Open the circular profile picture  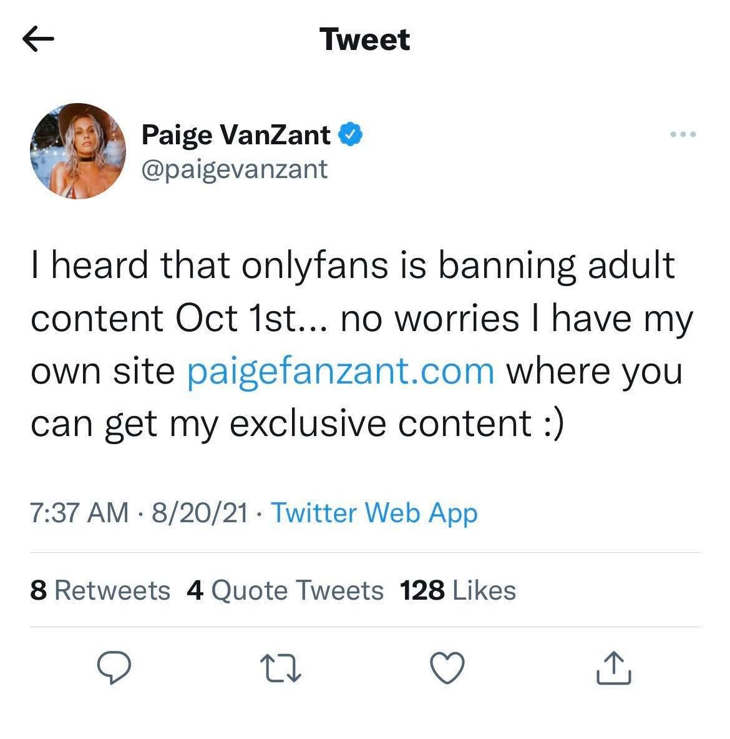pos(78,151)
